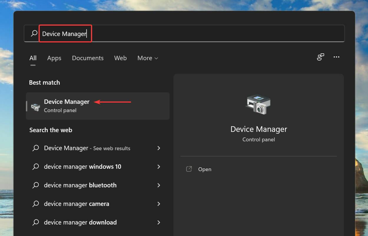
Task: Click the large Device Manager preview thumbnail
Action: click(x=258, y=104)
